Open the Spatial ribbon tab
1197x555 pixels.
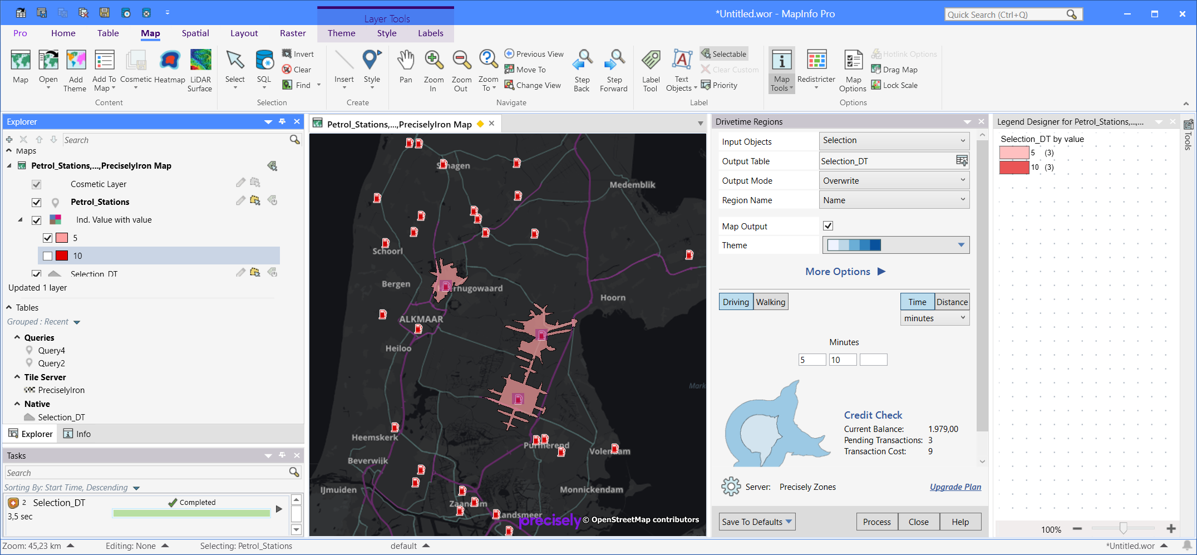click(195, 33)
